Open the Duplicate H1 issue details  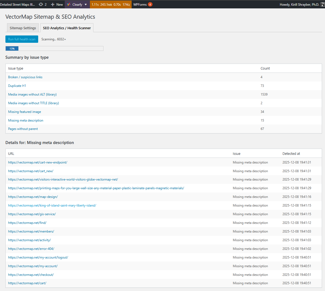click(17, 86)
